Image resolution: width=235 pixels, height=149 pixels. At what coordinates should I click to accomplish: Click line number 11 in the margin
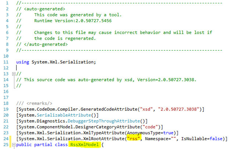coord(6,62)
